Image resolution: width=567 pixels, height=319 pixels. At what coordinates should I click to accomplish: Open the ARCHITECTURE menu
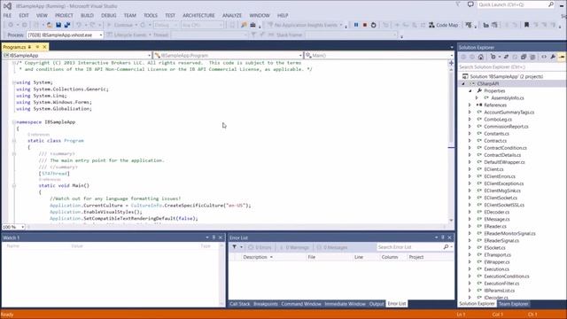(x=198, y=16)
